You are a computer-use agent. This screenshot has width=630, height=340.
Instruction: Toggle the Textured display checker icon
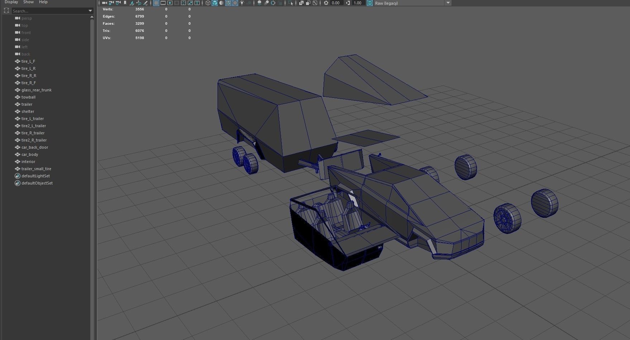click(235, 3)
